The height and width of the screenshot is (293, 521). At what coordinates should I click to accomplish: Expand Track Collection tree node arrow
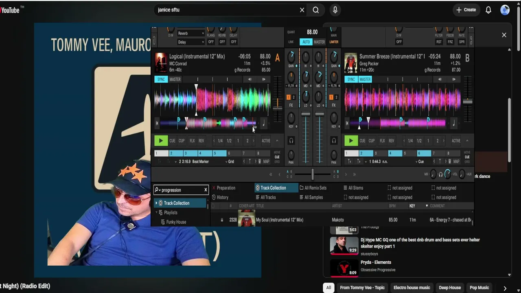(x=156, y=203)
